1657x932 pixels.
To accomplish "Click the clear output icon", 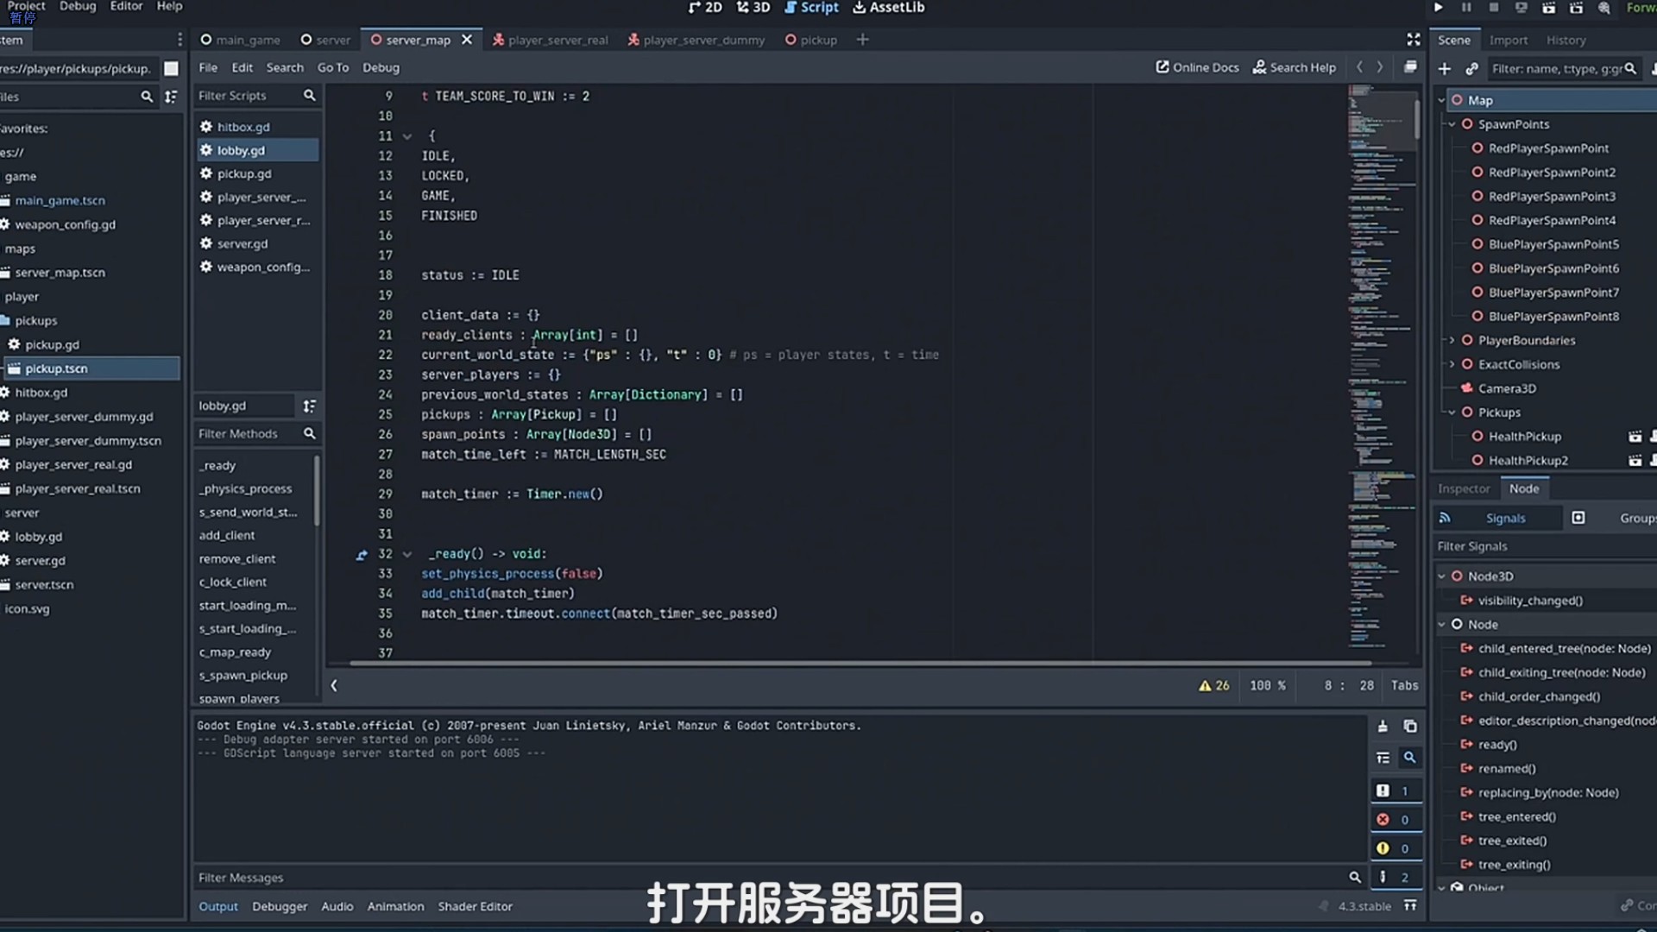I will (x=1383, y=726).
